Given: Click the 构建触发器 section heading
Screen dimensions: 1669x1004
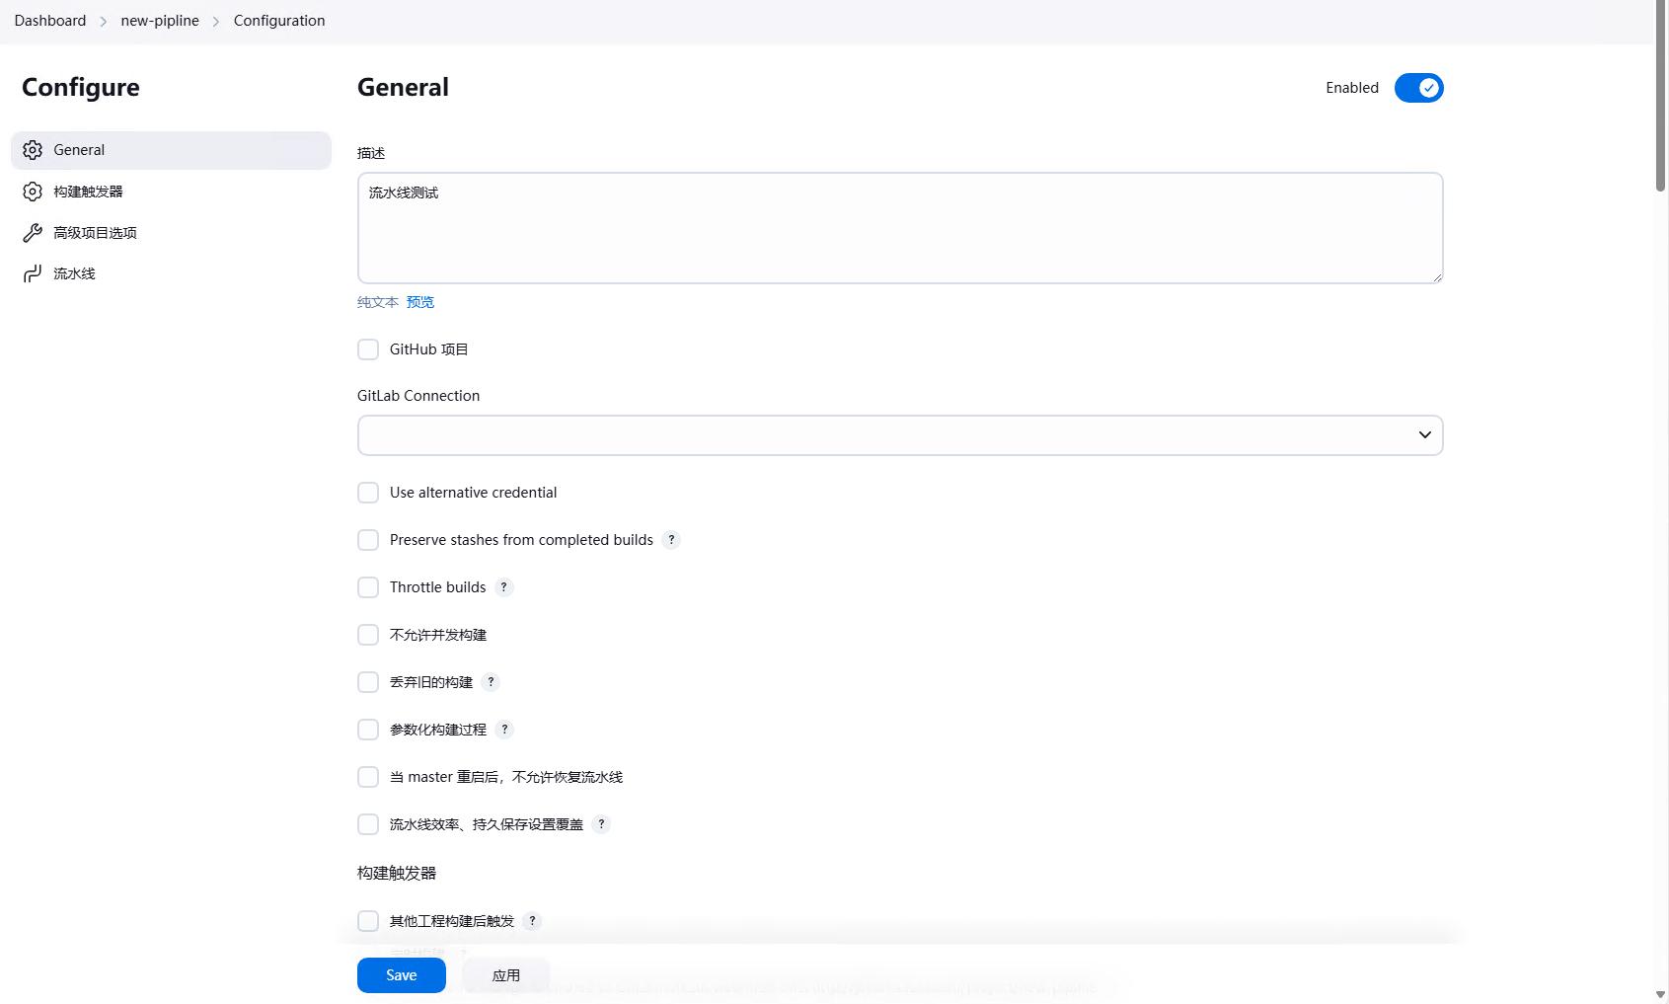Looking at the screenshot, I should pos(397,873).
